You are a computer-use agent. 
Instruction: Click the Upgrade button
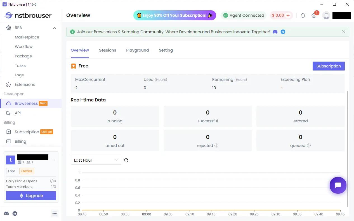tap(31, 196)
